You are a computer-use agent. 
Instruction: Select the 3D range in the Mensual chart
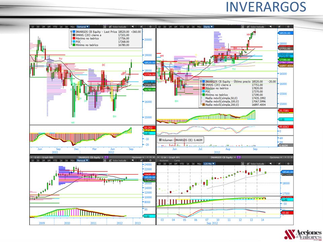pyautogui.click(x=38, y=161)
